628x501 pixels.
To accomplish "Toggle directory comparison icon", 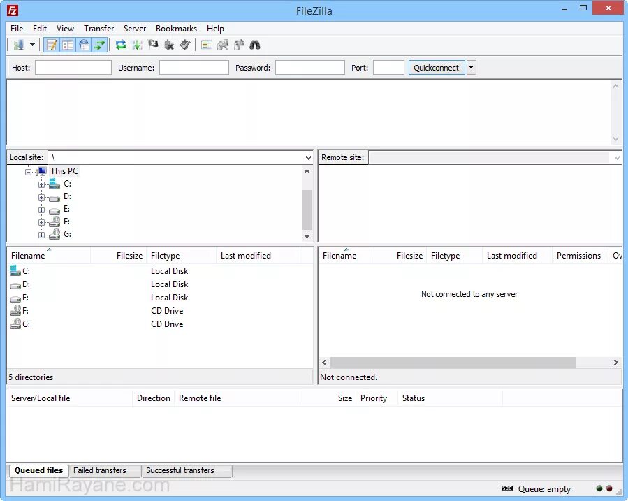I will [223, 45].
